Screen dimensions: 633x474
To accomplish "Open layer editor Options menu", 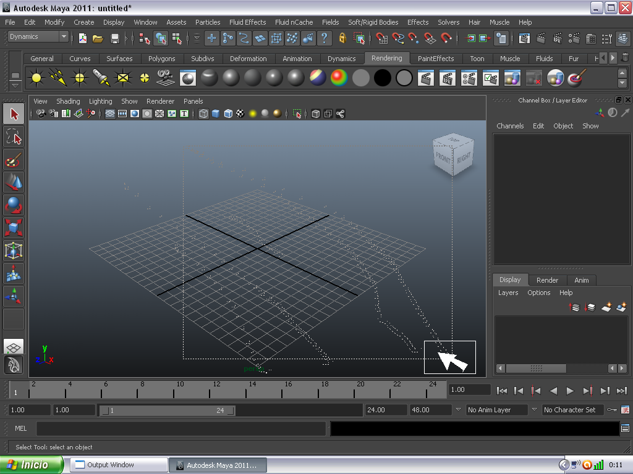I will point(538,293).
